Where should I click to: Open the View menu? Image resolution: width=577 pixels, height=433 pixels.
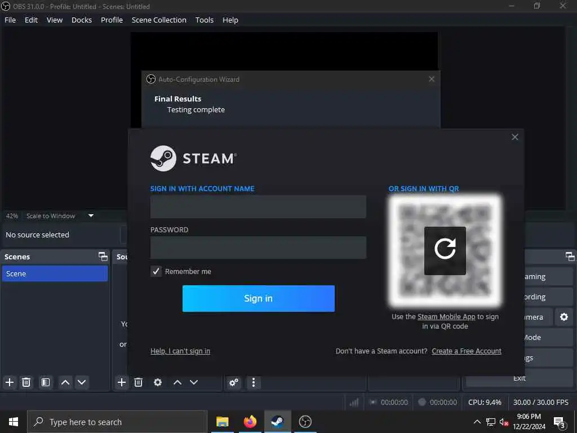55,20
